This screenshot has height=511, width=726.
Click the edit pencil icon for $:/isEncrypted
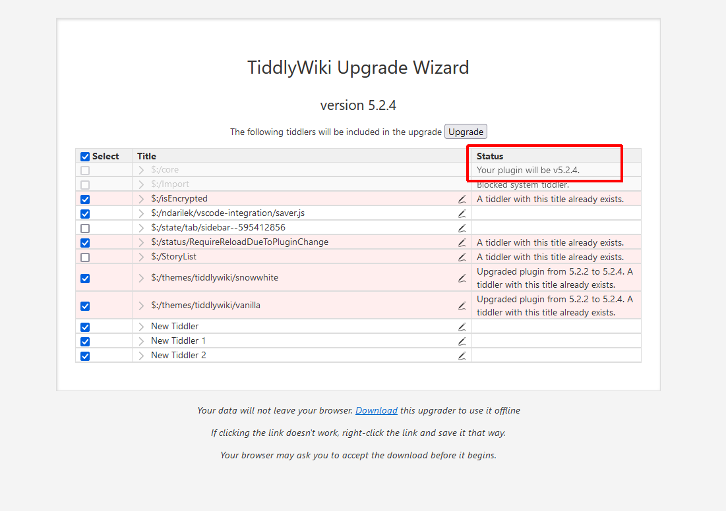click(462, 199)
